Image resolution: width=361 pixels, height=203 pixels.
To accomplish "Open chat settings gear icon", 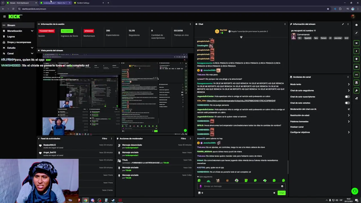I will 274,193.
